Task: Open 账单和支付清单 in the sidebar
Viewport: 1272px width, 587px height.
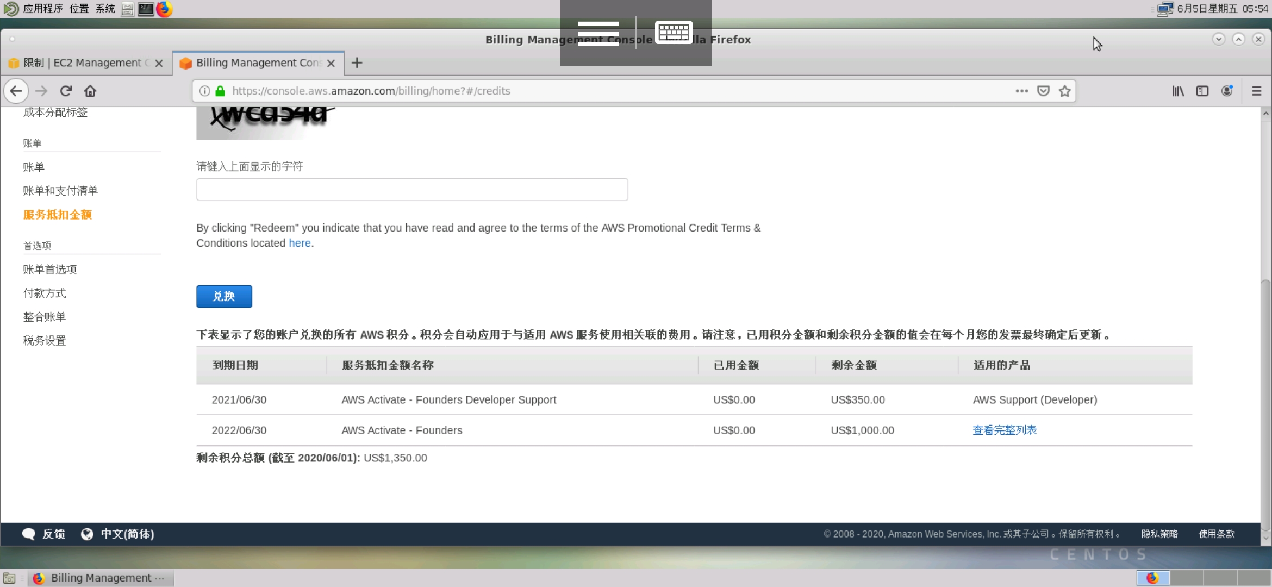Action: [60, 191]
